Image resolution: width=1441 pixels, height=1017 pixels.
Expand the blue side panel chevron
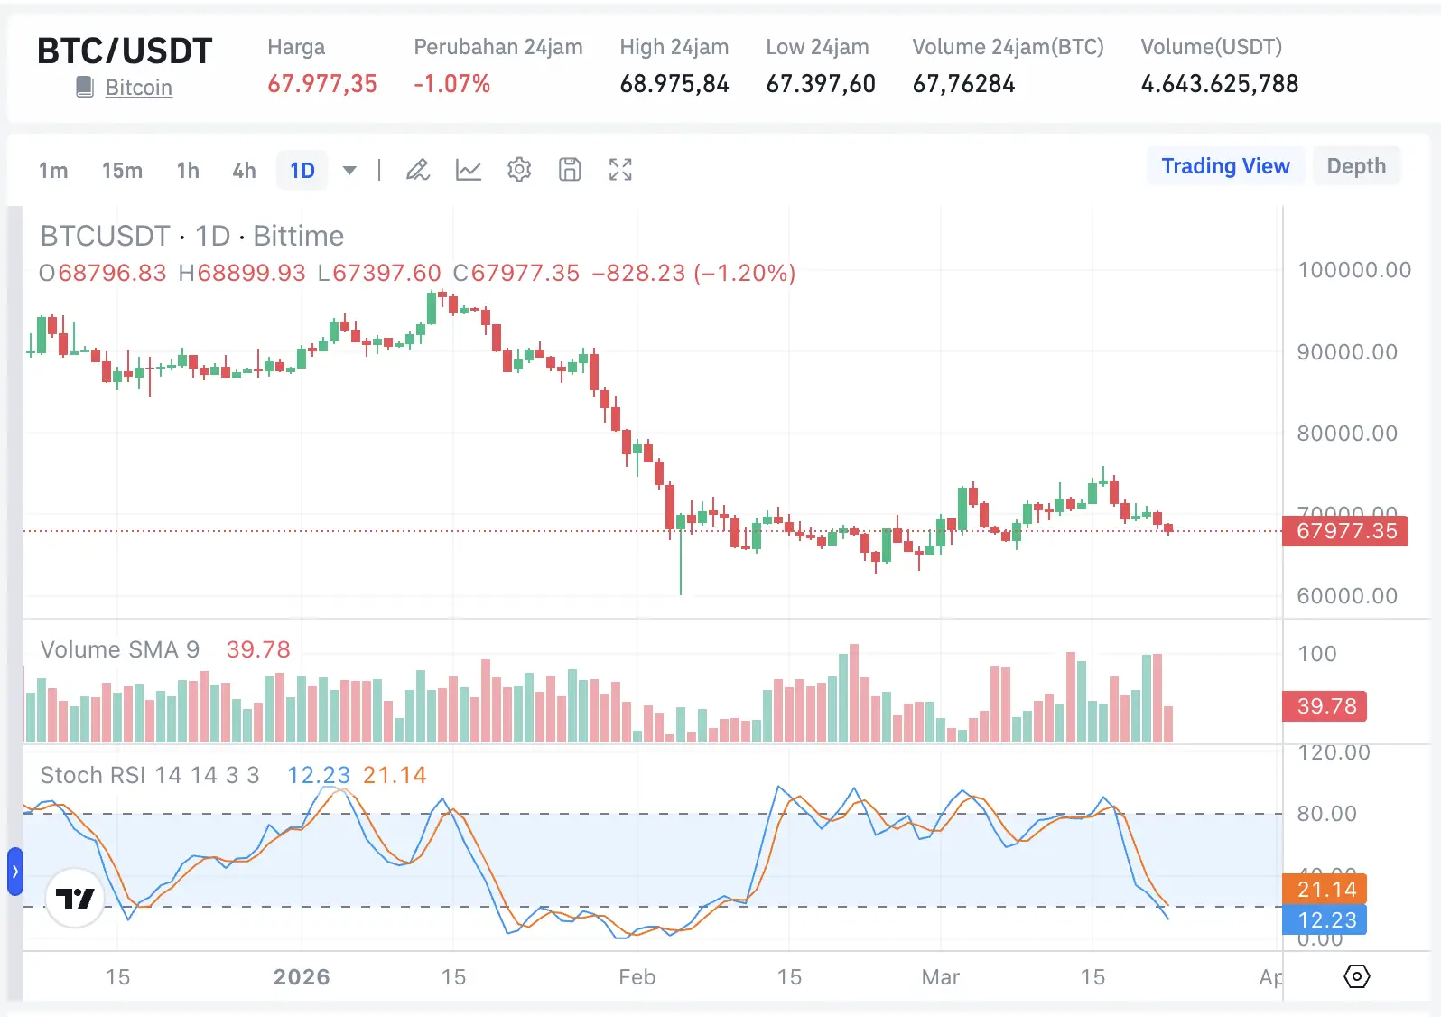click(14, 872)
